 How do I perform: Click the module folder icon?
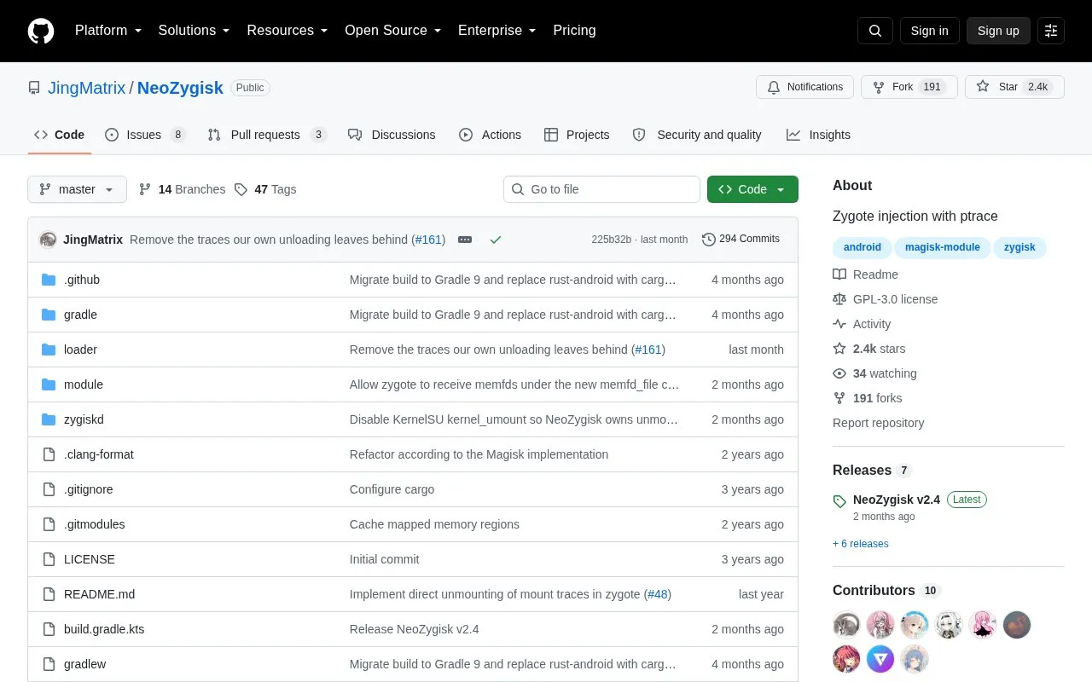(49, 384)
